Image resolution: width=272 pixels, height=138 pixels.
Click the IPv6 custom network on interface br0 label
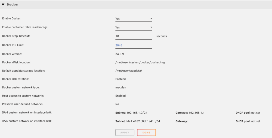pos(27,121)
